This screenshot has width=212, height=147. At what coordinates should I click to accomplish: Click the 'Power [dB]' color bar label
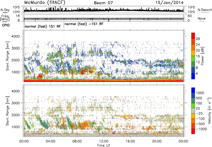202,56
